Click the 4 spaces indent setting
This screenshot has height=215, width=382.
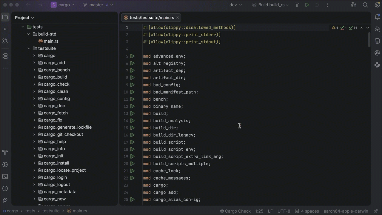click(x=307, y=211)
